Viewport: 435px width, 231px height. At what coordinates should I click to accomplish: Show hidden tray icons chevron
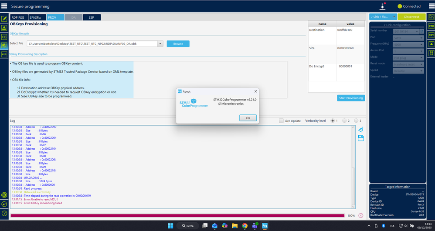pyautogui.click(x=369, y=226)
